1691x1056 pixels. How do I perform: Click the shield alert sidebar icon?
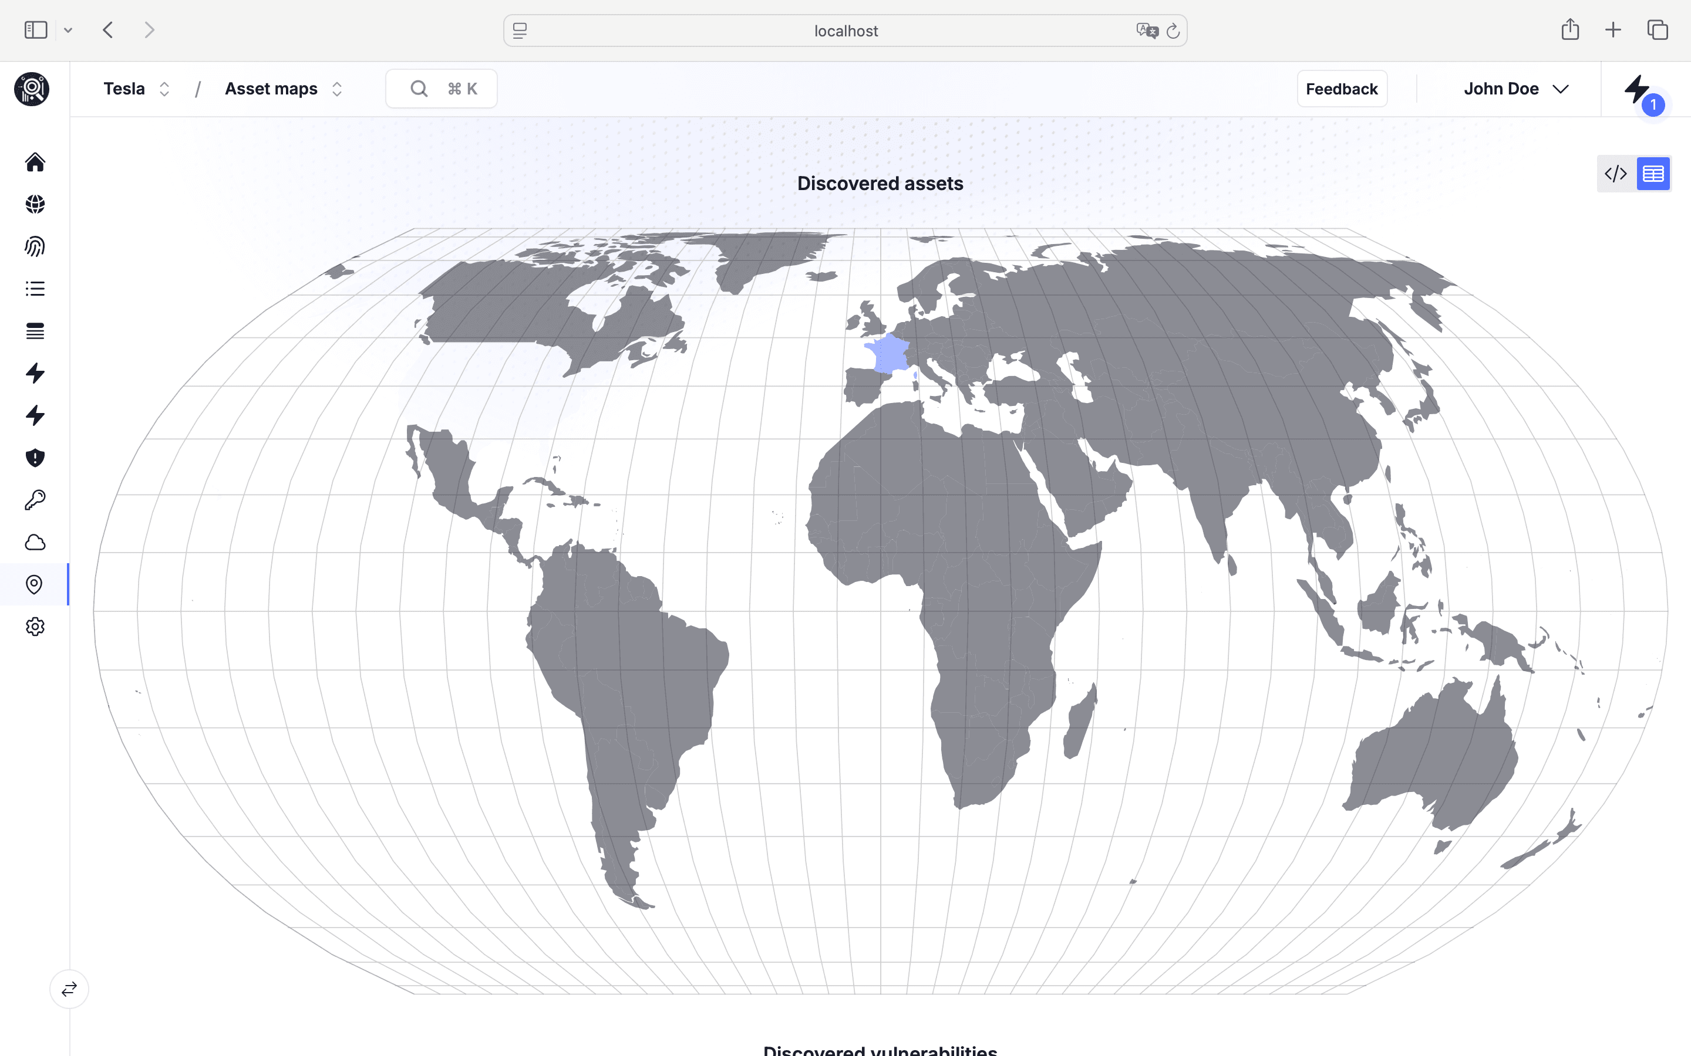click(35, 458)
